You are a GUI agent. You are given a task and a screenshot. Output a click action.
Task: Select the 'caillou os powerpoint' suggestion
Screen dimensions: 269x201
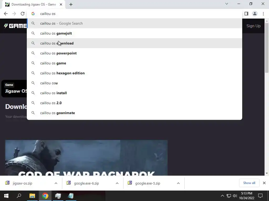(134, 53)
